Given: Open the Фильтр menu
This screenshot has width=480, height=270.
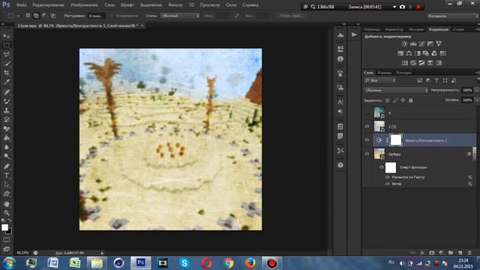Looking at the screenshot, I should [x=175, y=5].
